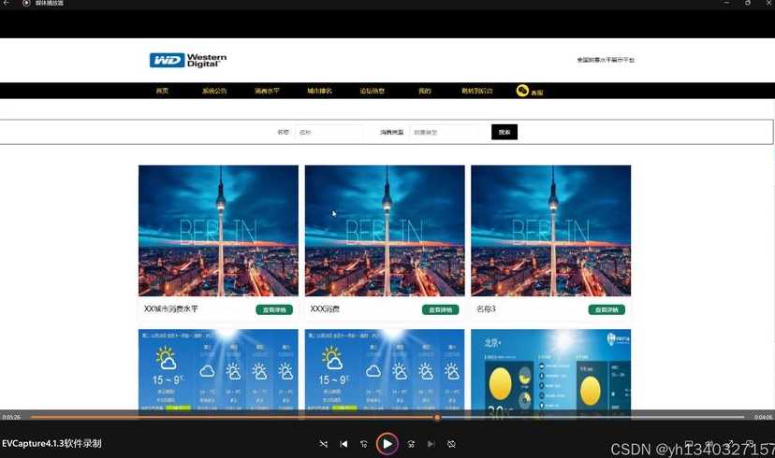Open the 论坛信息 nav menu item

pyautogui.click(x=373, y=91)
